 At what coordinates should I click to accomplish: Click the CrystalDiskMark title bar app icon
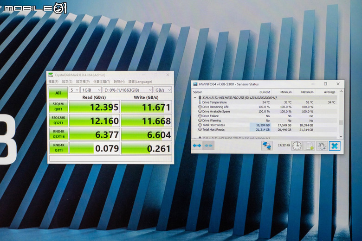pyautogui.click(x=51, y=75)
